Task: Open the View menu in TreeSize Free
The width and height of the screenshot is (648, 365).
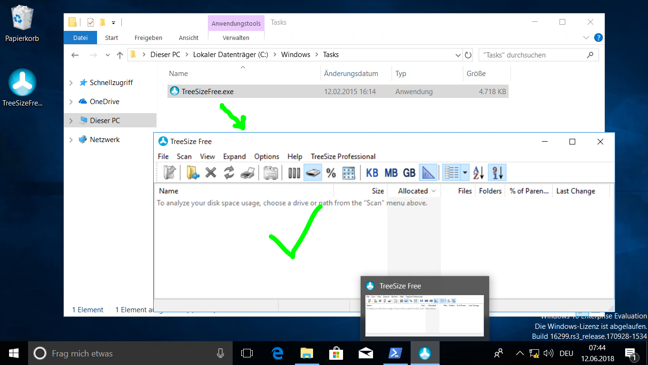Action: pyautogui.click(x=207, y=156)
